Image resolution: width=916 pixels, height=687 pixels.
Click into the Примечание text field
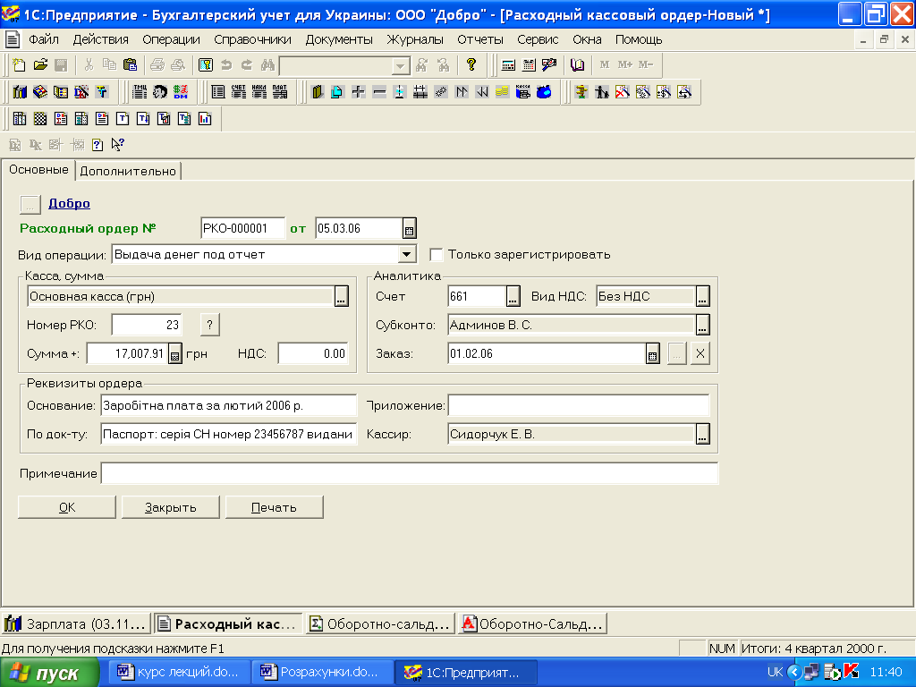(x=409, y=473)
